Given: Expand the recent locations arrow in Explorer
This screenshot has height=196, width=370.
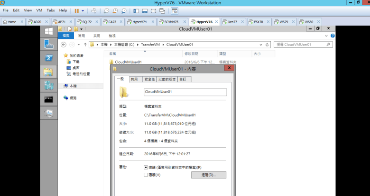Looking at the screenshot, I should (79, 45).
